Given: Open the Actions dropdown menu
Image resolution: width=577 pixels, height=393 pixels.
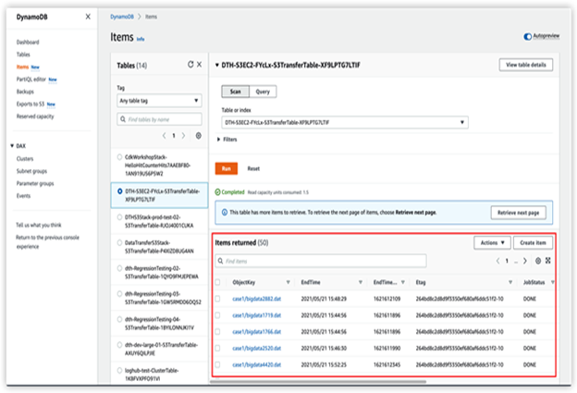Looking at the screenshot, I should click(x=492, y=243).
